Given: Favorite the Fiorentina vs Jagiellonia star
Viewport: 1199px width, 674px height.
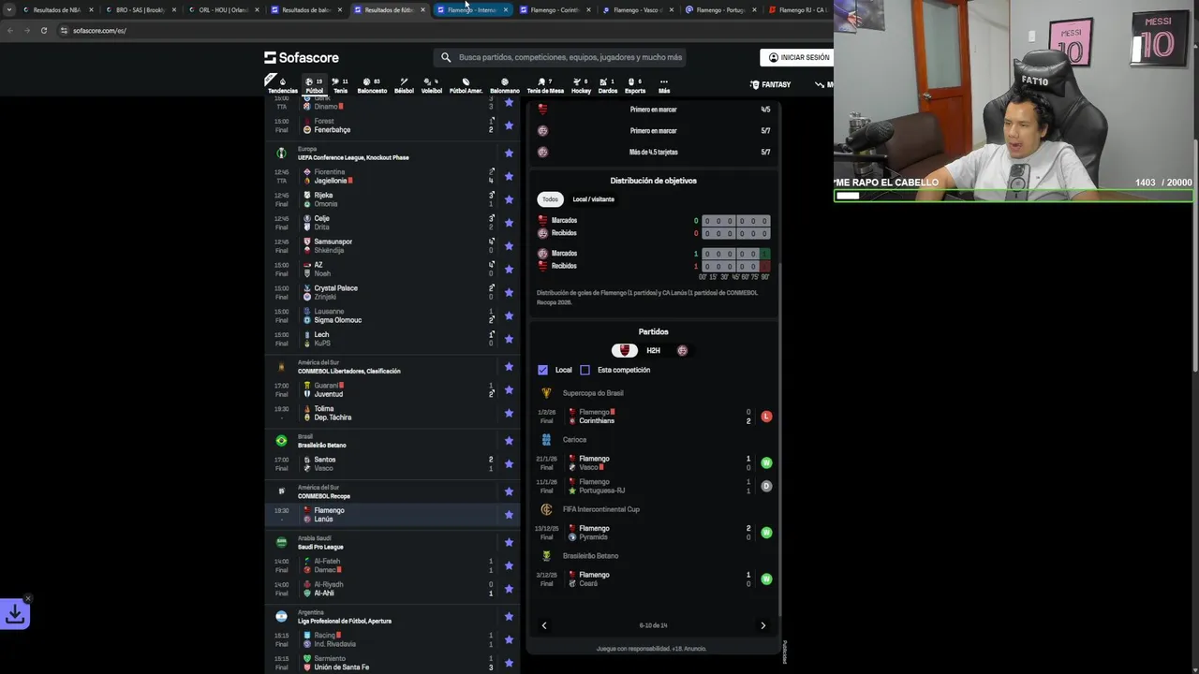Looking at the screenshot, I should [509, 176].
